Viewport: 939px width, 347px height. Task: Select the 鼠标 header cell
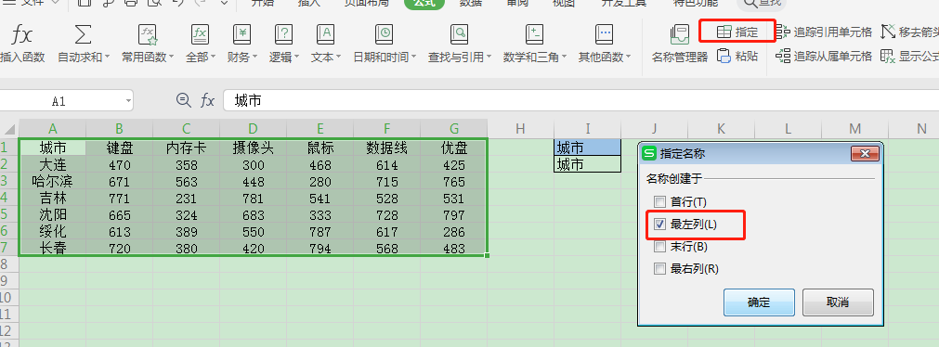(x=320, y=148)
